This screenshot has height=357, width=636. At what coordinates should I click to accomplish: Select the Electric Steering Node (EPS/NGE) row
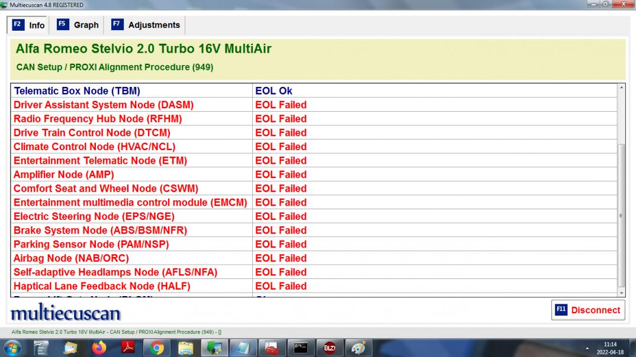coord(314,216)
